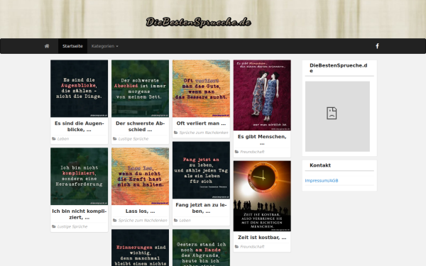Open 'Freundschaft' category under Es gibt Menschen
The image size is (426, 266).
tap(252, 152)
